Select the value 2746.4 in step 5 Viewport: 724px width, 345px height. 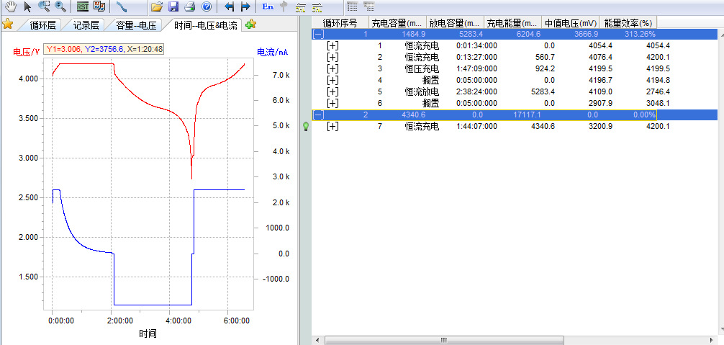pyautogui.click(x=658, y=91)
